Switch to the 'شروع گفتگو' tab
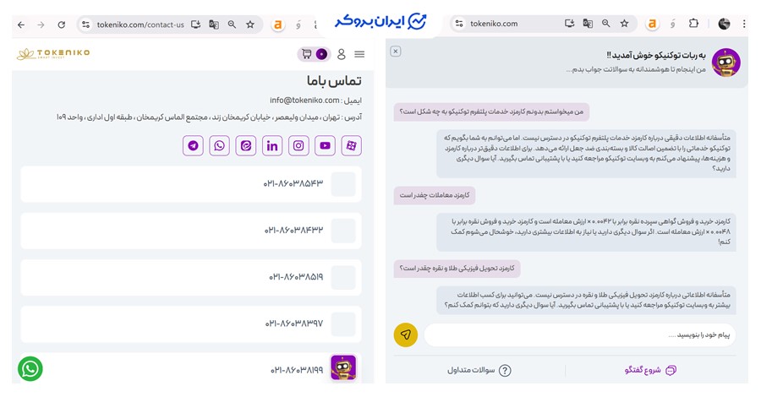761x397 pixels. (x=650, y=370)
